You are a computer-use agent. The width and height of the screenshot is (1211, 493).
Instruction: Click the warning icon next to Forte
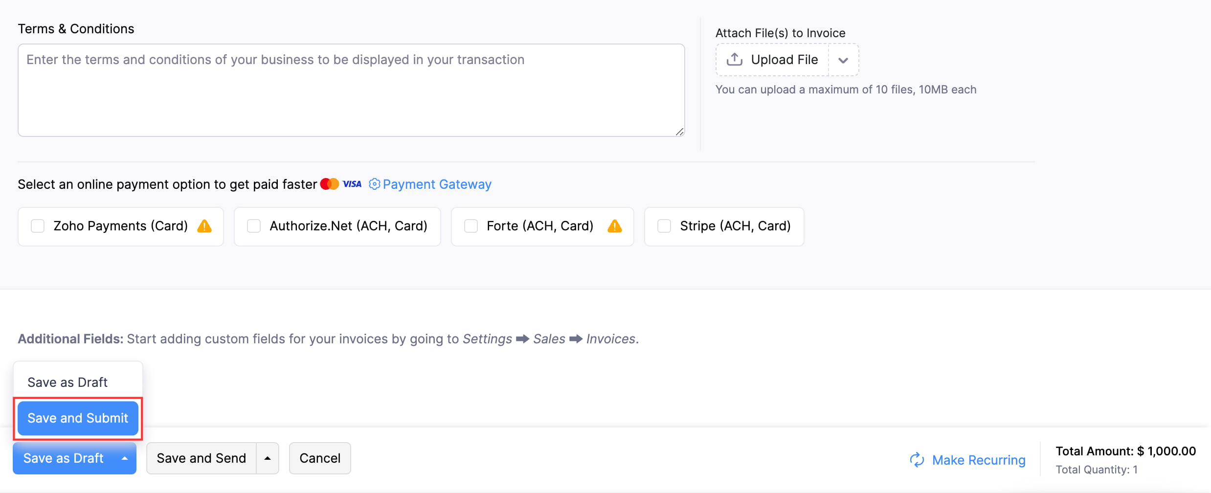[615, 226]
